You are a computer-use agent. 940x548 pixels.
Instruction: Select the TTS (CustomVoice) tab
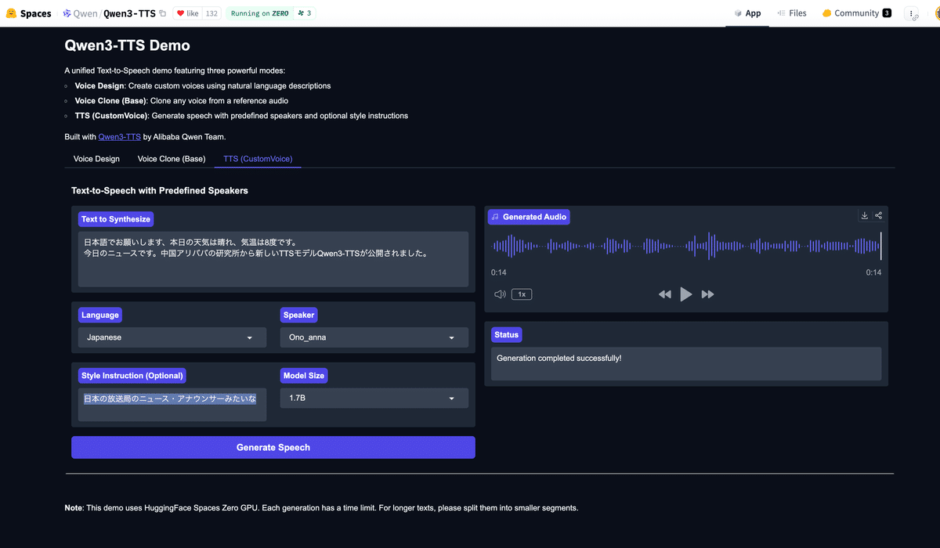click(x=258, y=159)
